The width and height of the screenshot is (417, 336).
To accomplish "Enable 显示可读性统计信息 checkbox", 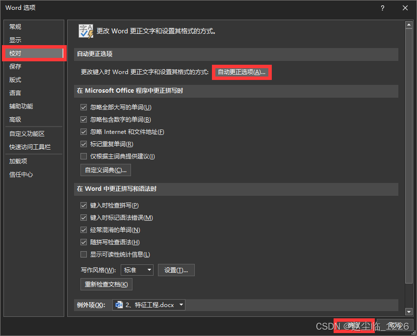I will click(83, 255).
